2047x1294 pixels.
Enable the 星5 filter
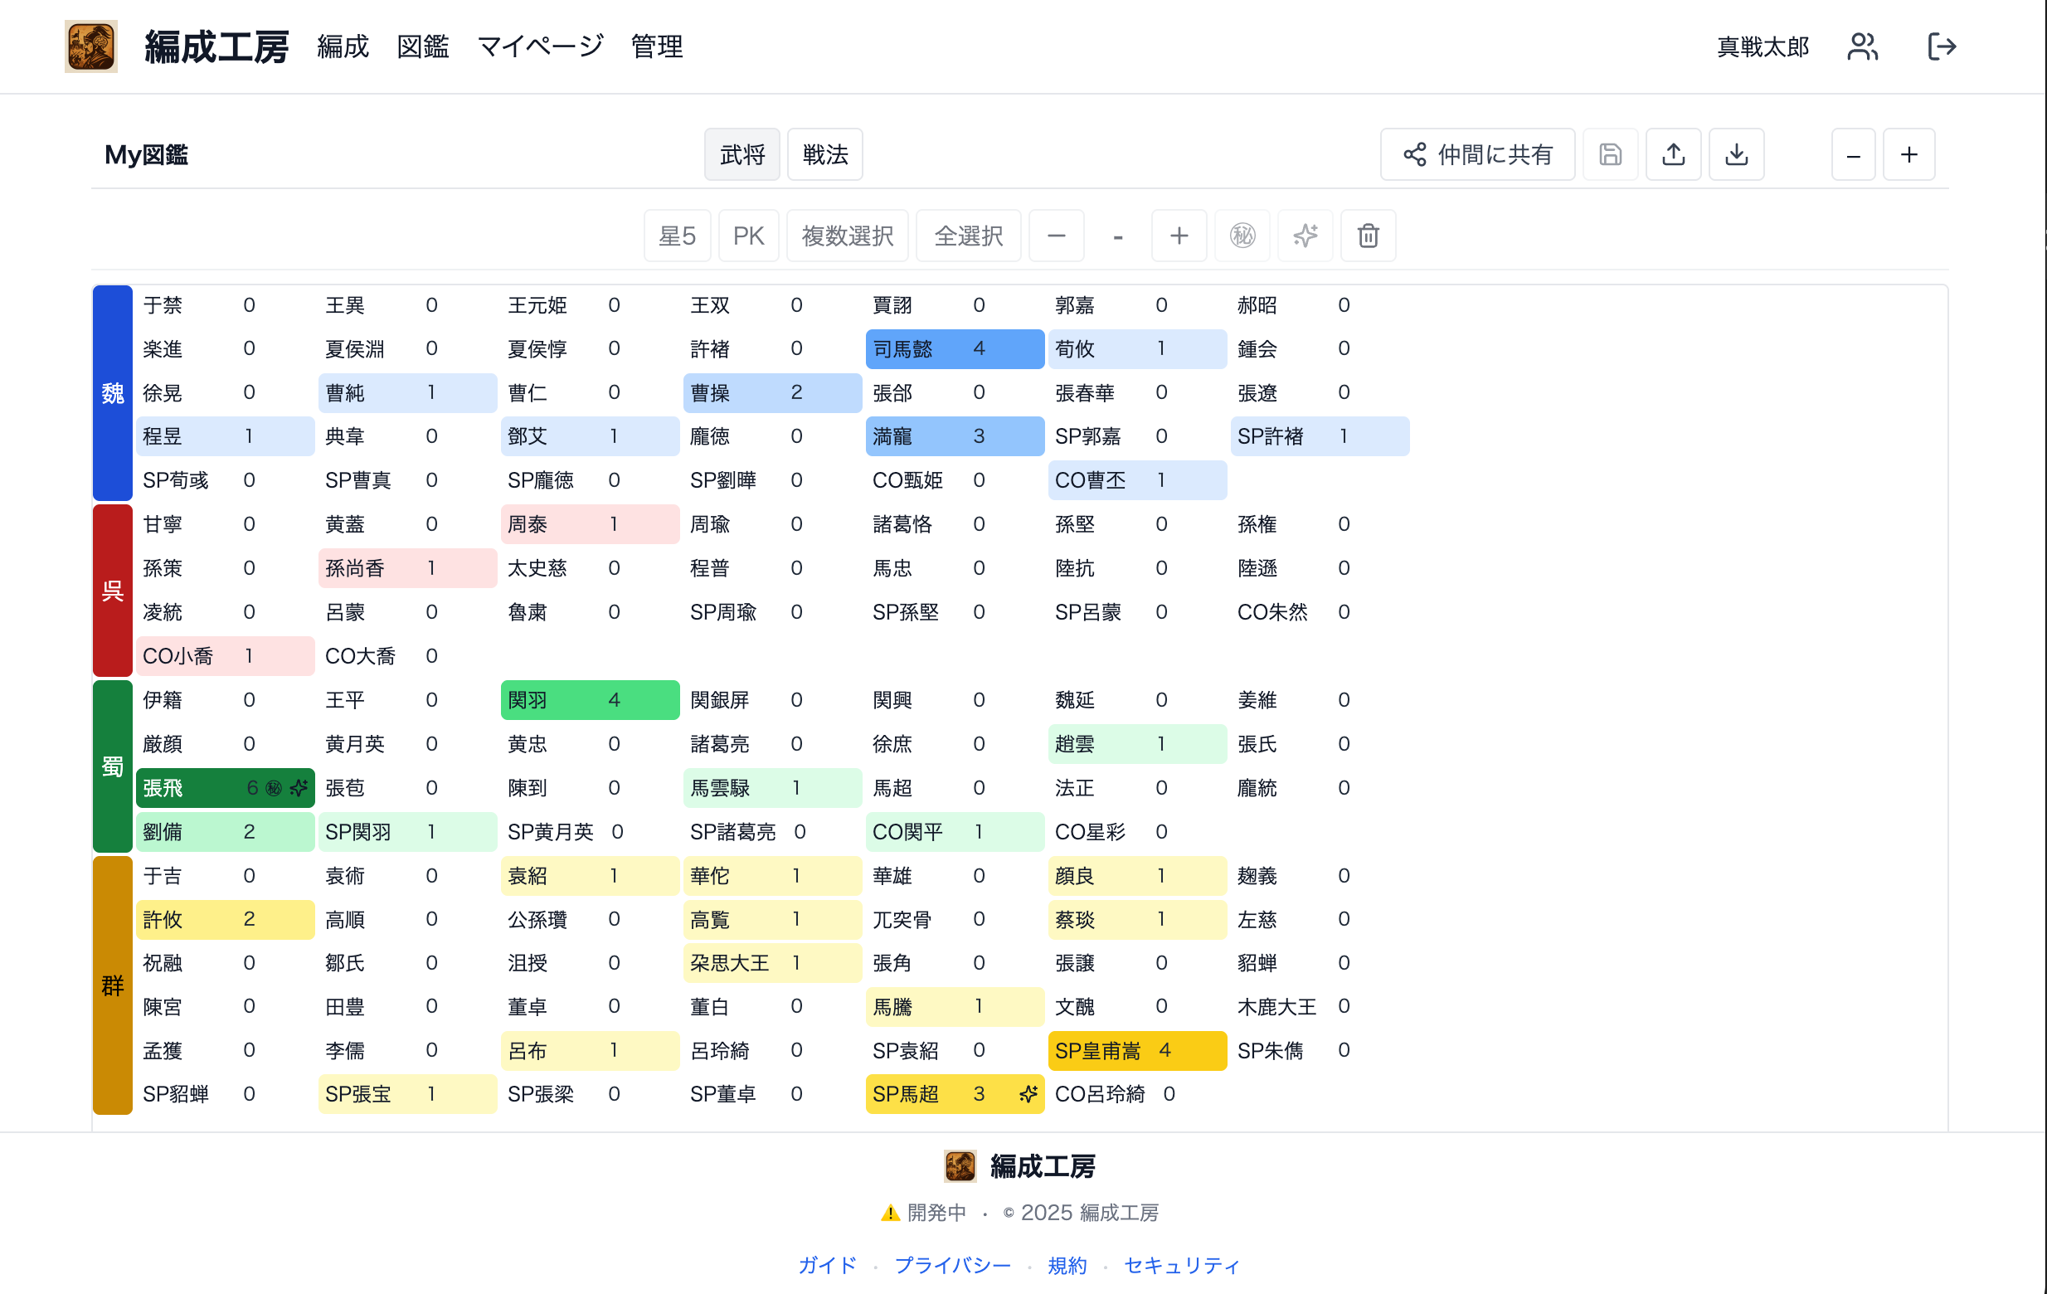click(677, 236)
